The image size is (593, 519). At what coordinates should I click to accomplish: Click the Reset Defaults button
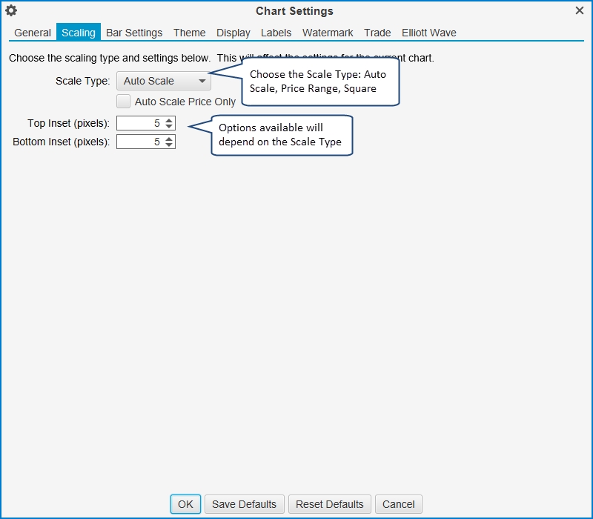pos(330,504)
